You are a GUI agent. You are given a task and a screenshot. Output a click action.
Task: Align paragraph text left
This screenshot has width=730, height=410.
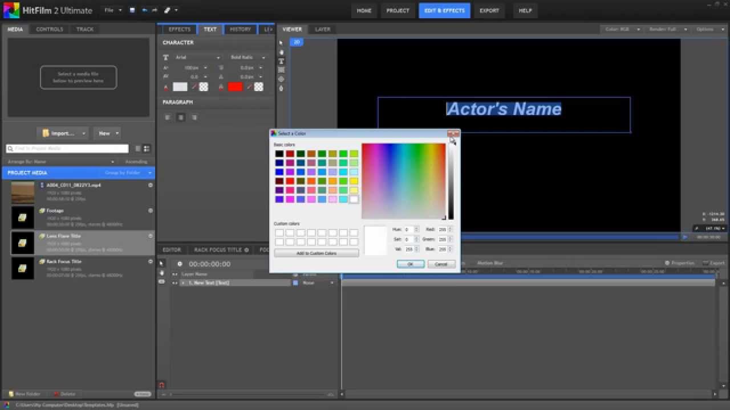(168, 117)
